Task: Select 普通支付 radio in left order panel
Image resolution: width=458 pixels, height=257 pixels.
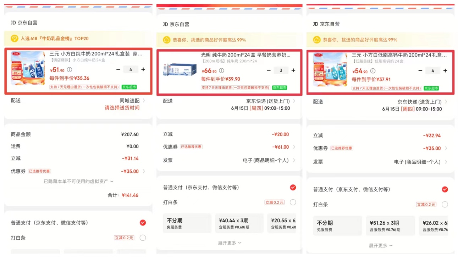Action: click(x=143, y=223)
